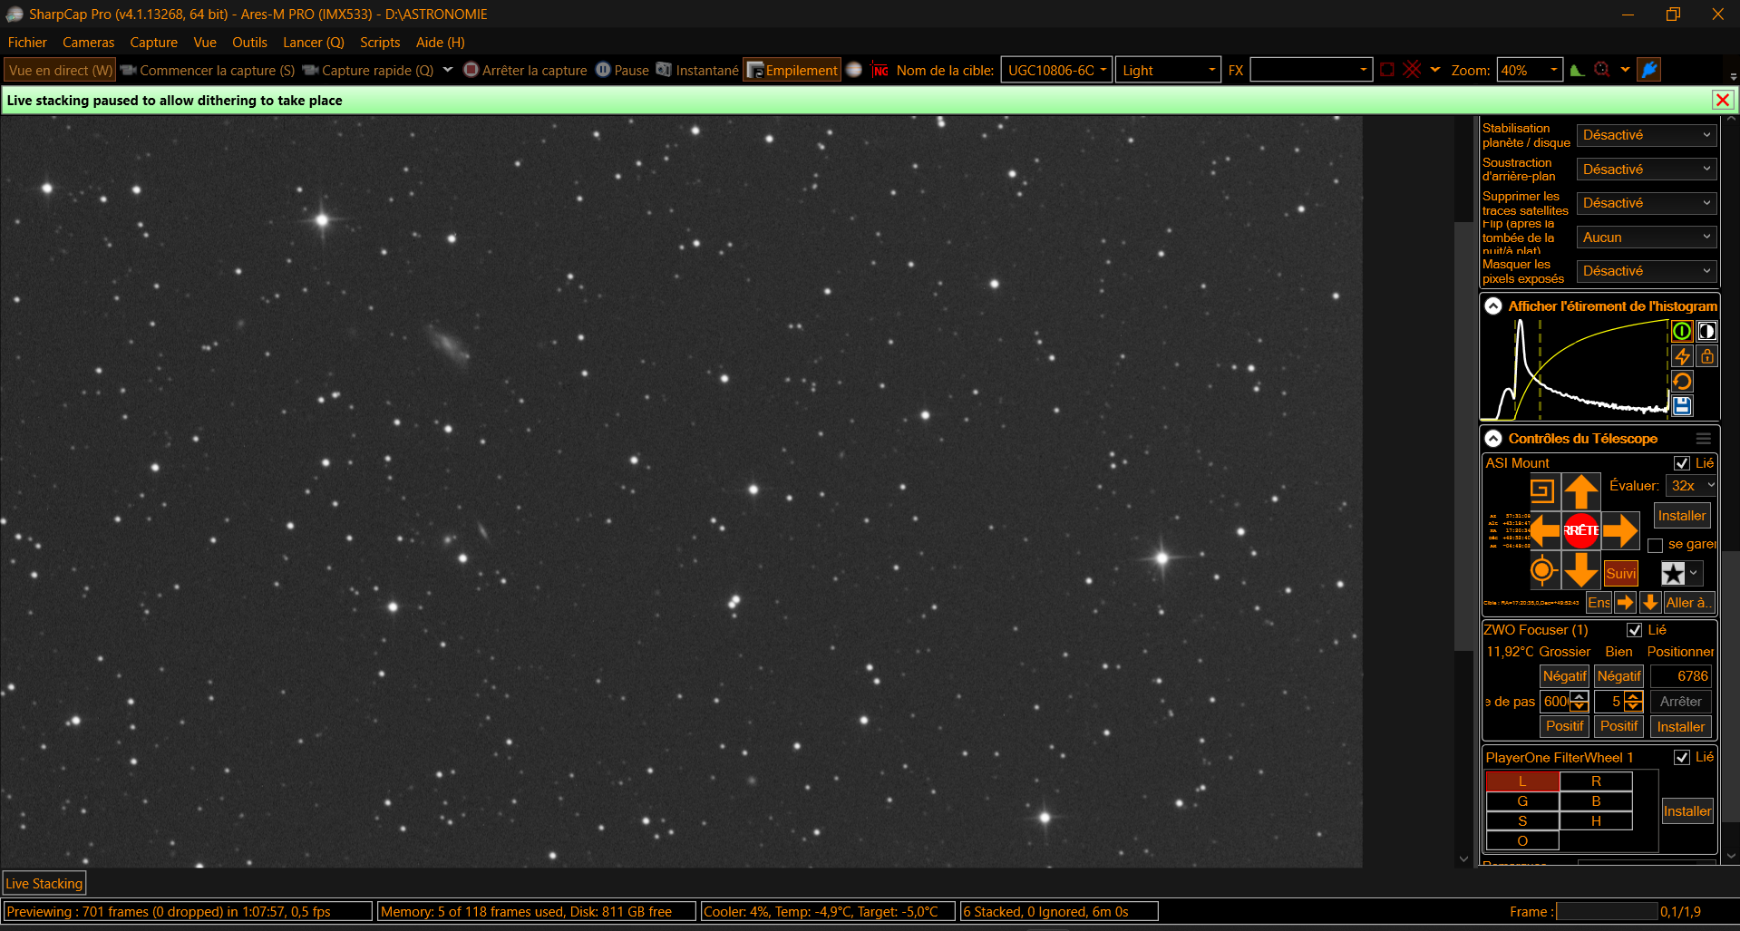1740x931 pixels.
Task: Open the Zoom 40% dropdown
Action: tap(1553, 70)
